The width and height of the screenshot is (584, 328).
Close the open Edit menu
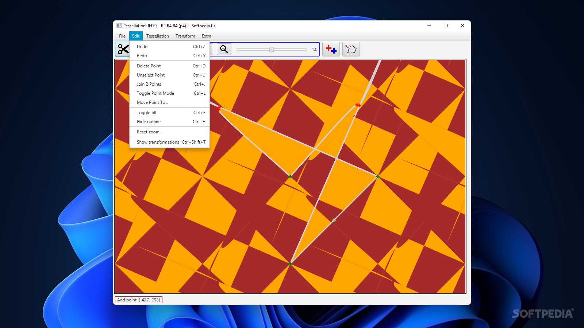[x=136, y=36]
